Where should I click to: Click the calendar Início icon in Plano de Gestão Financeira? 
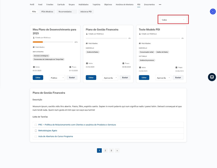coord(87,63)
